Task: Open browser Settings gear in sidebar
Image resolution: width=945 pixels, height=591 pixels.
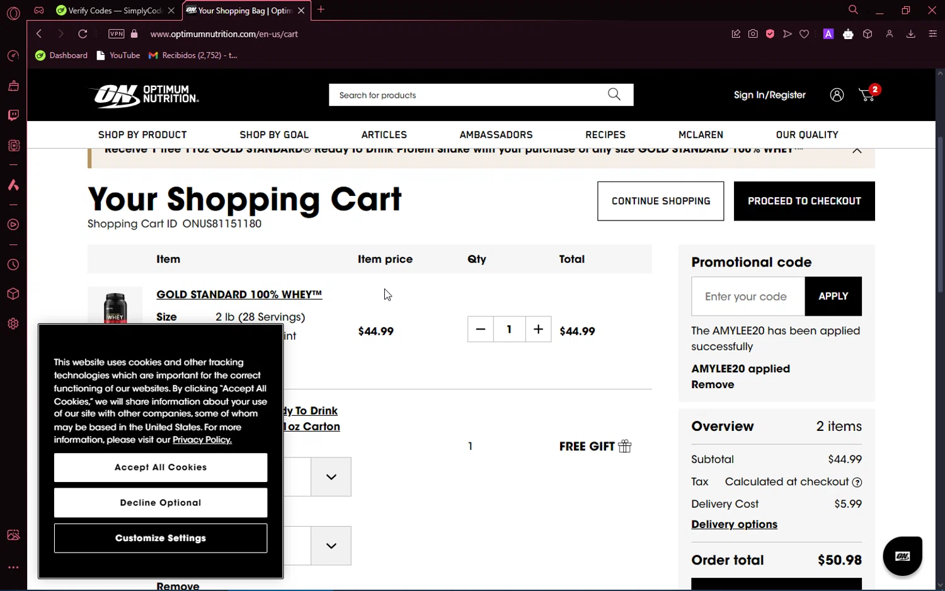Action: (13, 324)
